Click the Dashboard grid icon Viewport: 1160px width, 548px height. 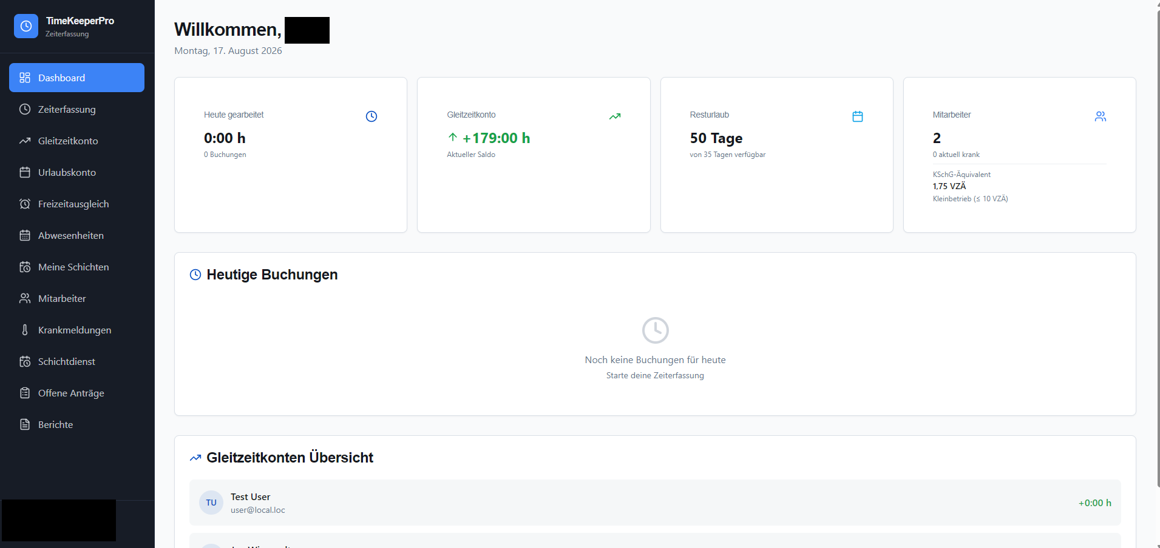[x=25, y=78]
